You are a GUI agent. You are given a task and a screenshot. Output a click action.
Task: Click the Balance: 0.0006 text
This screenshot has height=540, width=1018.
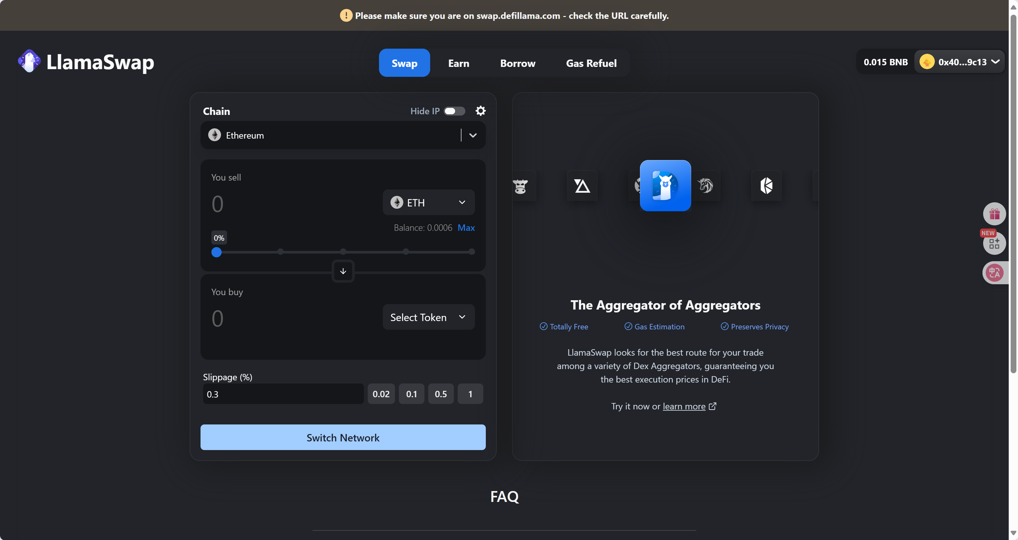pyautogui.click(x=423, y=228)
